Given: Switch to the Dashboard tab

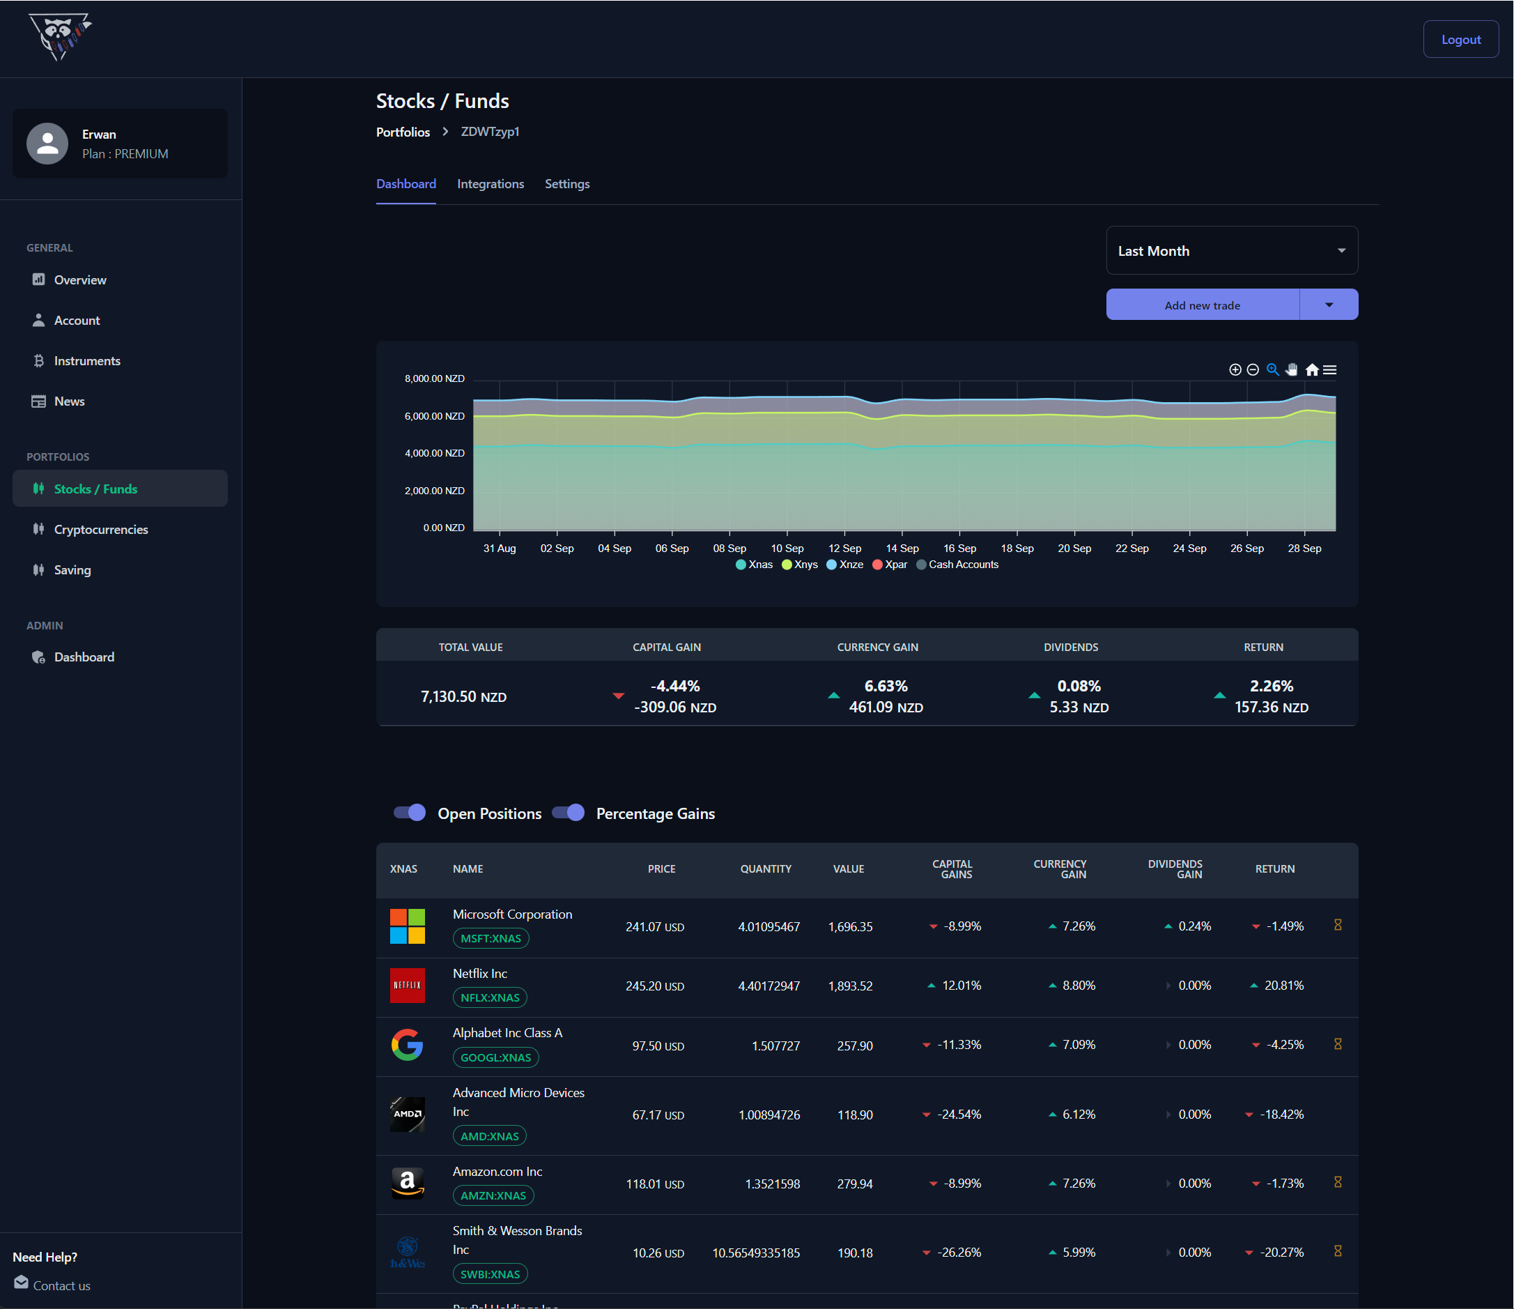Looking at the screenshot, I should point(406,183).
